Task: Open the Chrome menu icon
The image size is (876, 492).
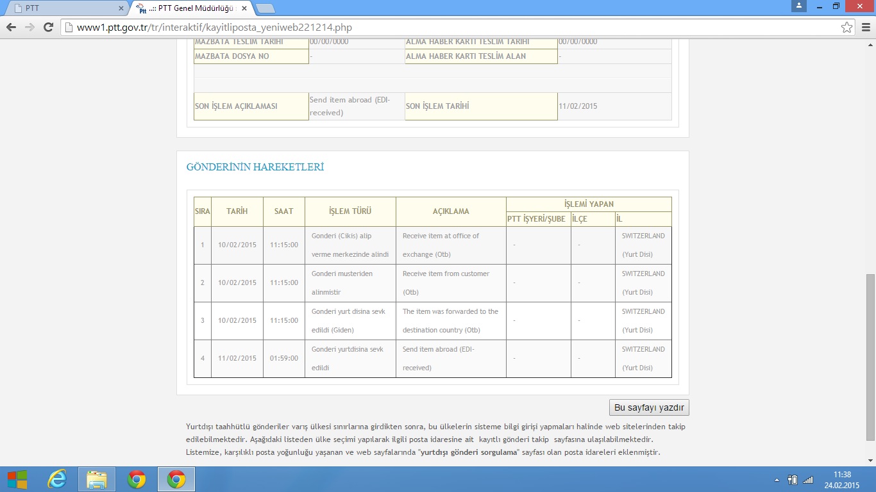Action: click(865, 28)
